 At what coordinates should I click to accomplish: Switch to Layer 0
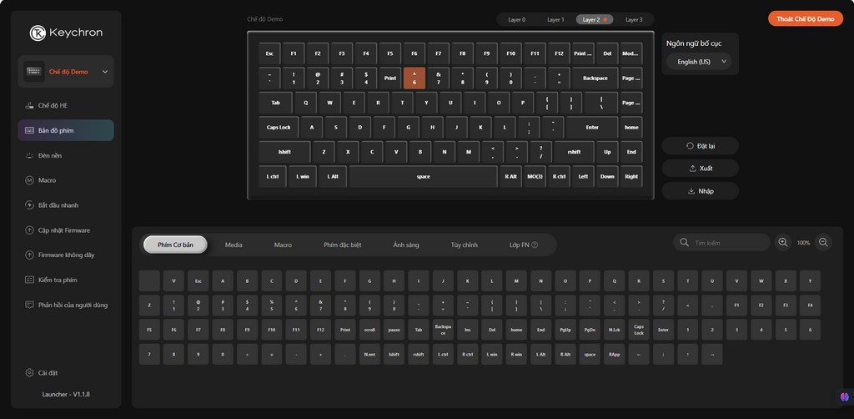517,19
